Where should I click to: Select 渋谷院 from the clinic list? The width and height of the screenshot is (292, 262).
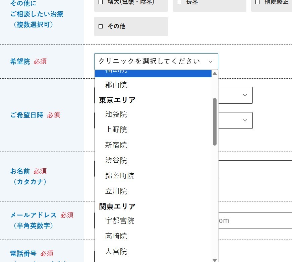153,160
